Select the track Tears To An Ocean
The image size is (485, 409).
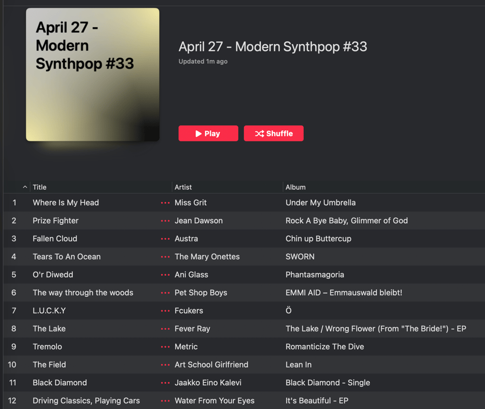67,257
